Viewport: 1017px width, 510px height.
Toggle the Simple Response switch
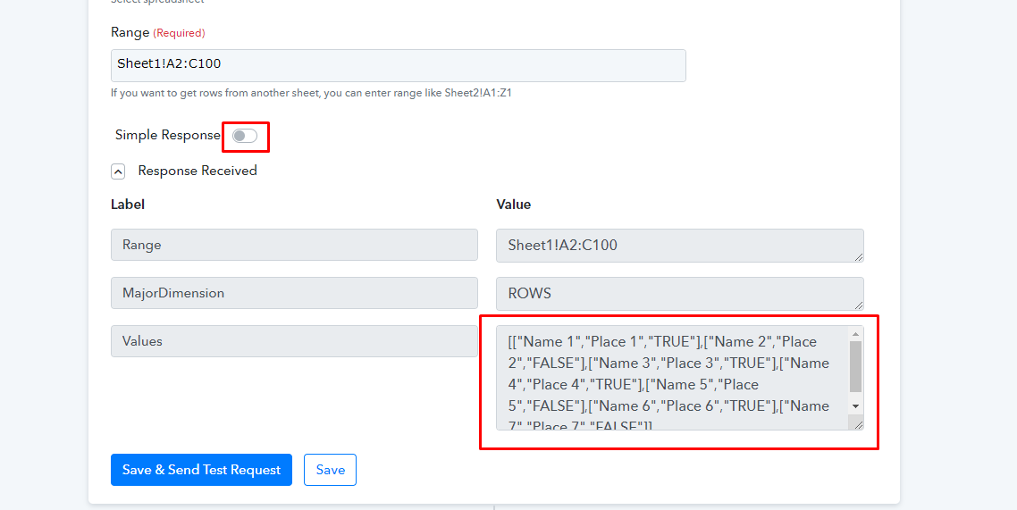[245, 136]
